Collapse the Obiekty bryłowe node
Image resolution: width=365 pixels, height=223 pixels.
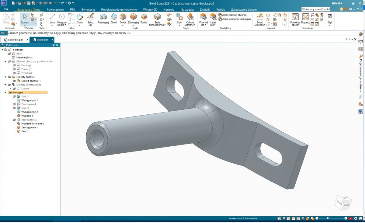coord(5,77)
